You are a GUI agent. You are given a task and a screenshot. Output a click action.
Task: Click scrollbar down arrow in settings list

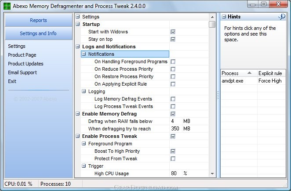[212, 174]
